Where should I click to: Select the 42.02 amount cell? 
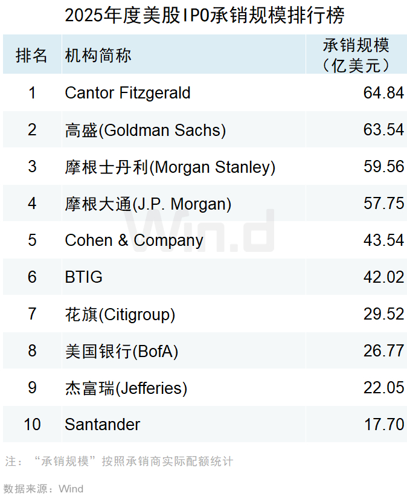point(383,277)
